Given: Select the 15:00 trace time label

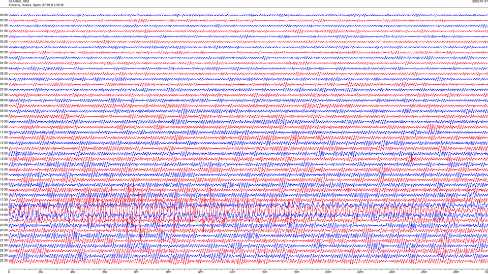Looking at the screenshot, I should point(4,174).
